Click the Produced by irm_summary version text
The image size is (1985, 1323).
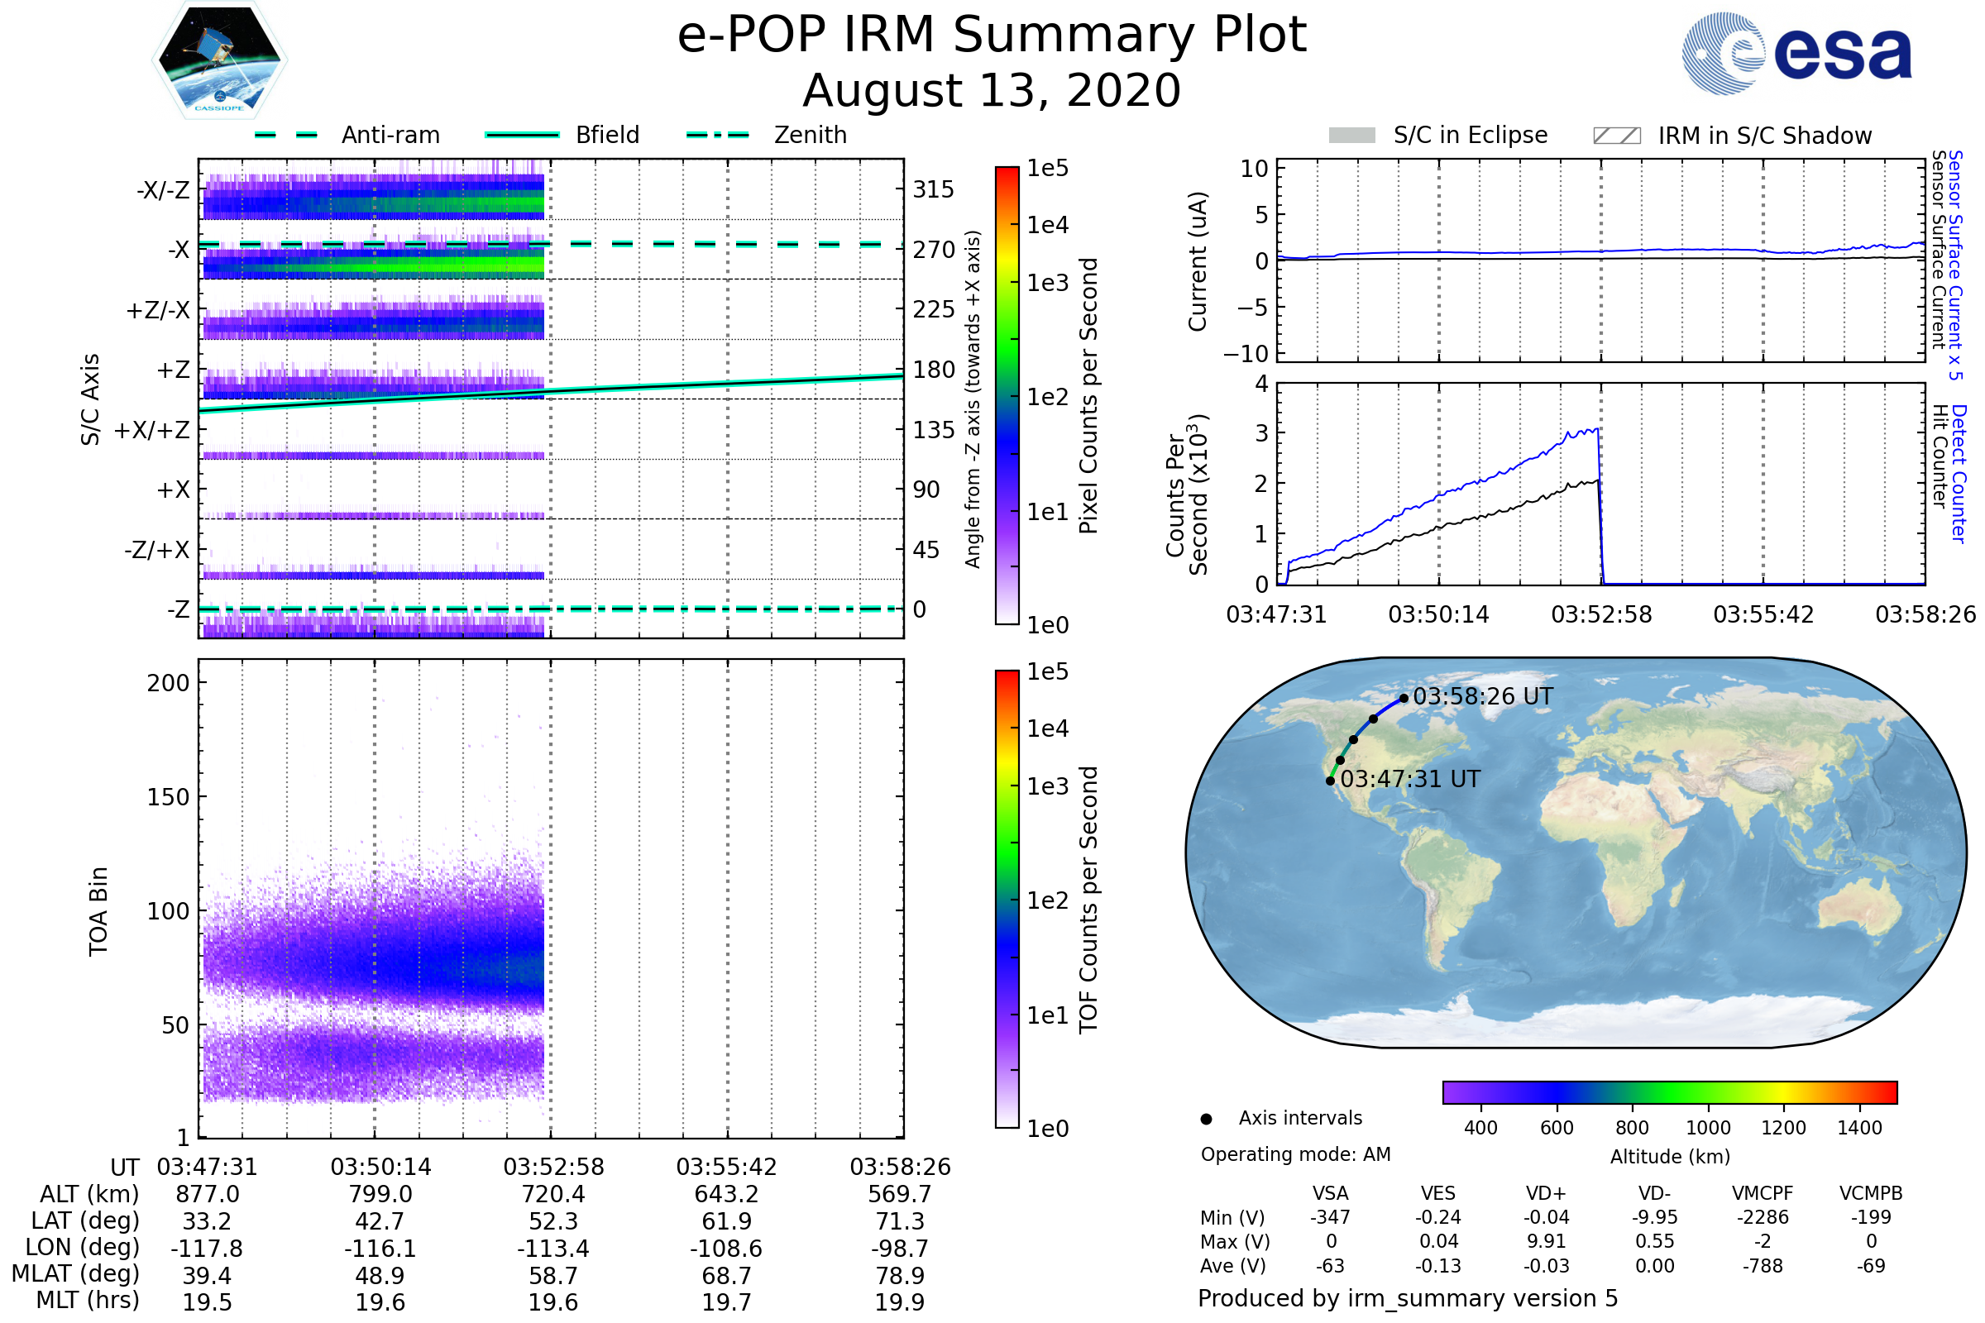point(1408,1298)
